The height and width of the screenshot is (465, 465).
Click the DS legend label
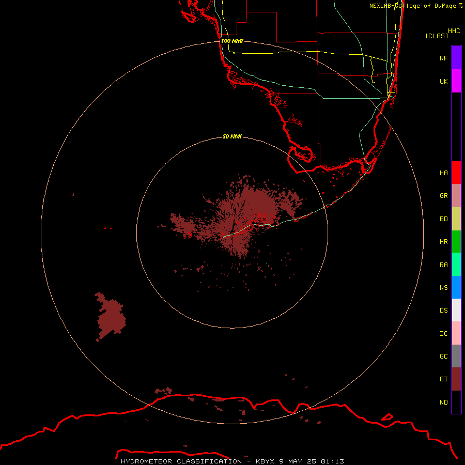[443, 310]
